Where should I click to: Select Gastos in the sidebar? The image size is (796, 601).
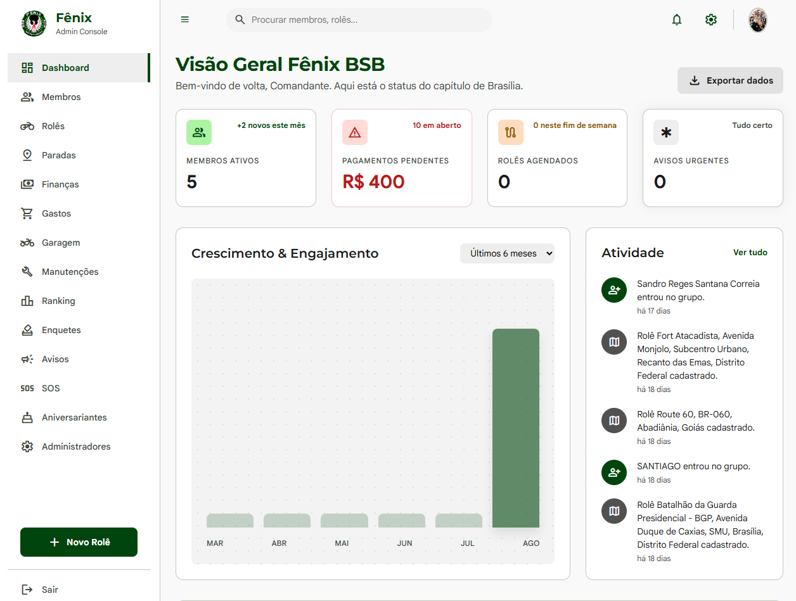coord(79,213)
